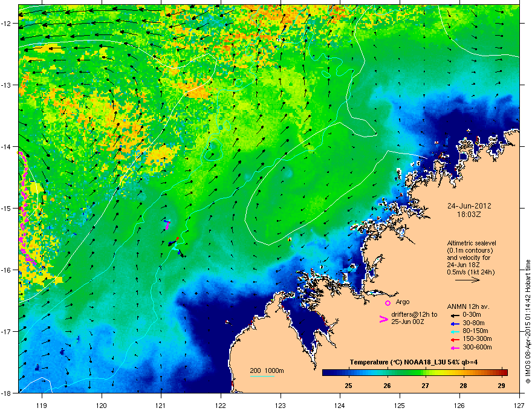The width and height of the screenshot is (532, 411).
Task: Click the magenta drifter track on left edge
Action: click(x=25, y=209)
